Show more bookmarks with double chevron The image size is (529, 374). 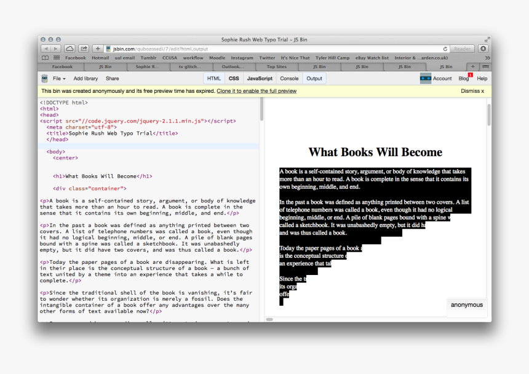tap(487, 58)
